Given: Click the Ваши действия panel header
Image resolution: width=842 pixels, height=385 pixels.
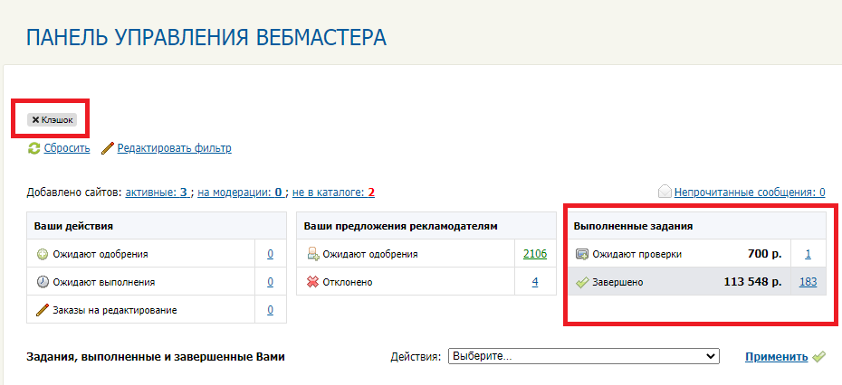Looking at the screenshot, I should [157, 226].
